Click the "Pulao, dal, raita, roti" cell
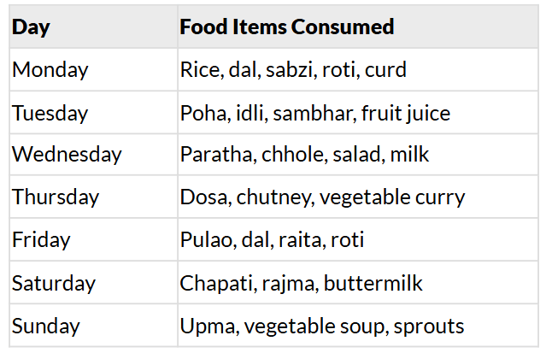This screenshot has width=546, height=353. 272,240
